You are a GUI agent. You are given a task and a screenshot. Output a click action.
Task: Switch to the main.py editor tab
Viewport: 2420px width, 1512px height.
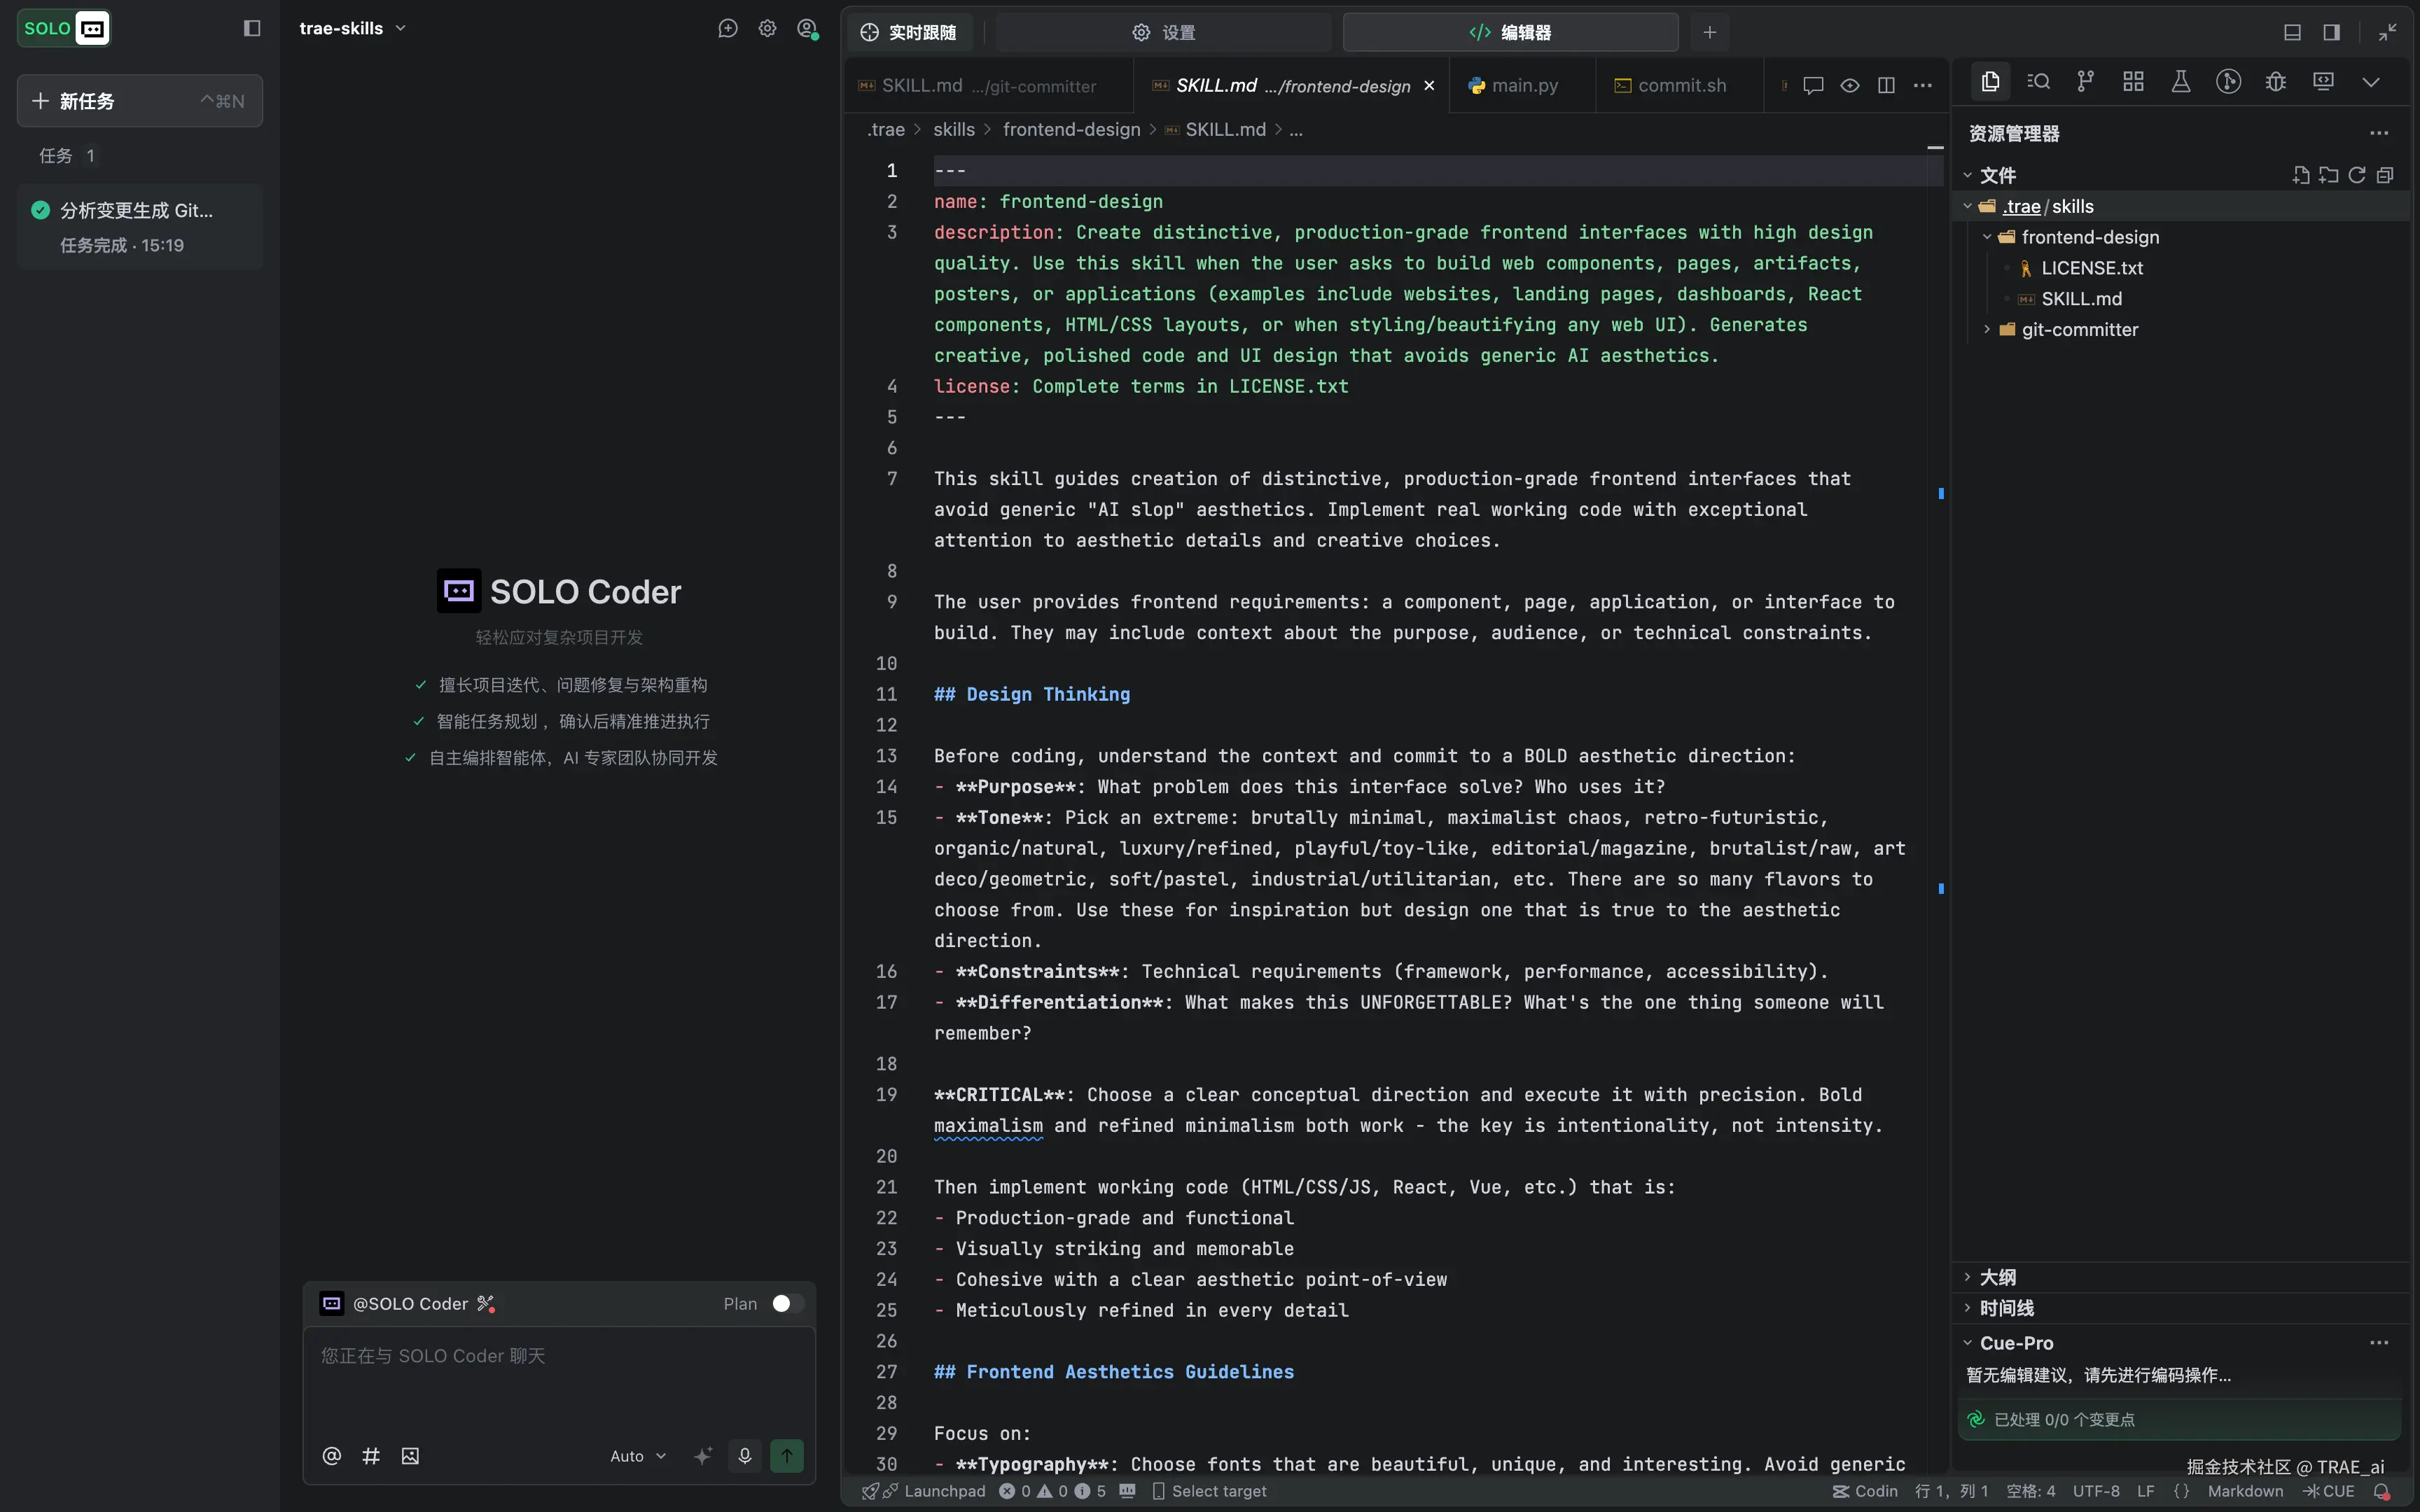point(1523,86)
